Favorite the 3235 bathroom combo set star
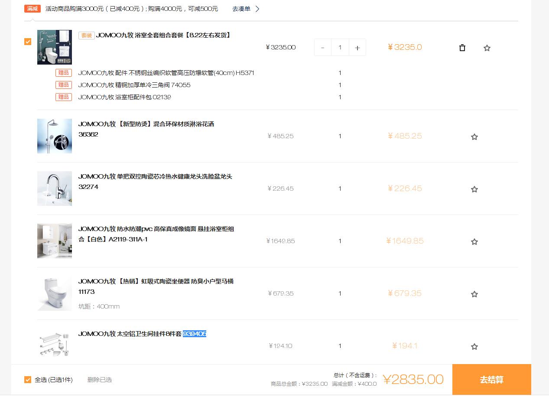The height and width of the screenshot is (397, 549). [487, 48]
